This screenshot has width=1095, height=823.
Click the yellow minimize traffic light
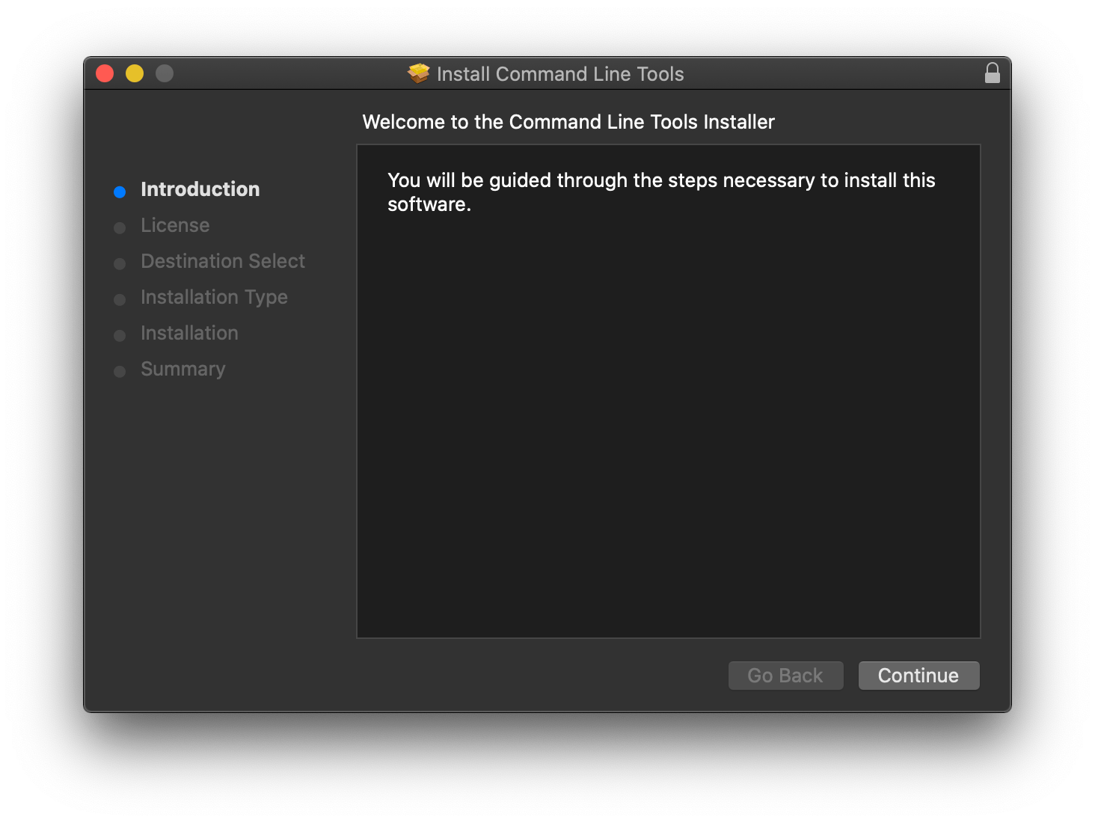135,73
